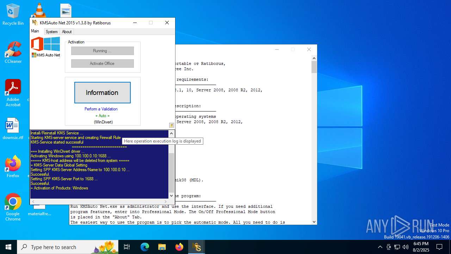The image size is (451, 254).
Task: Click the Windows logo icon in KMSAuto
Action: click(x=52, y=44)
